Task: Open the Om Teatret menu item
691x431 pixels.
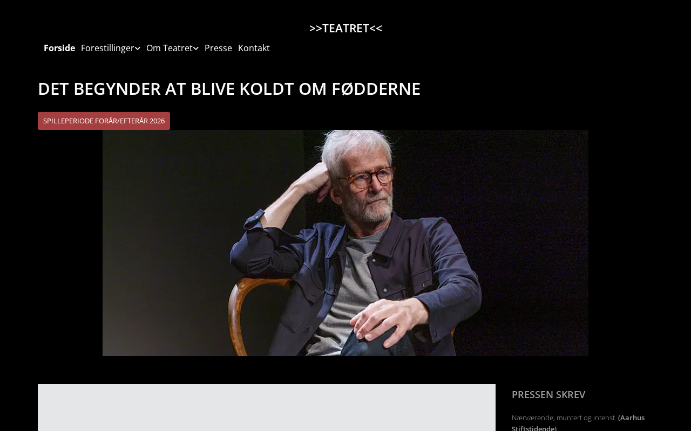Action: [170, 48]
